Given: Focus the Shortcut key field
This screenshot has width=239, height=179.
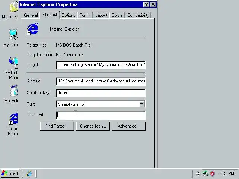Looking at the screenshot, I should coord(101,93).
